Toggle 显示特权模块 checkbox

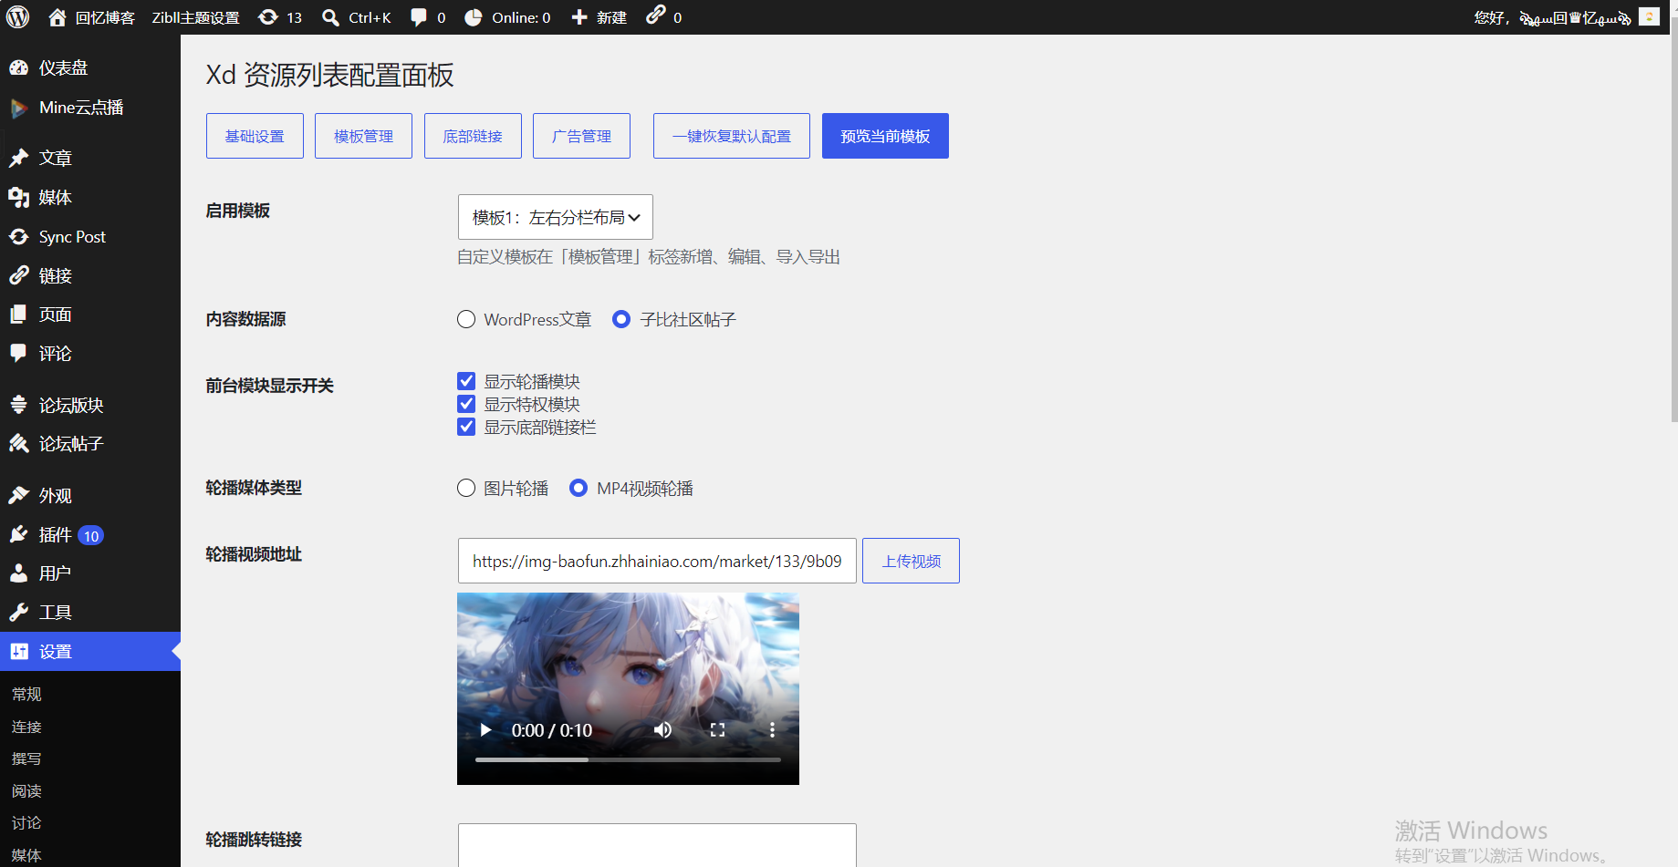tap(466, 404)
